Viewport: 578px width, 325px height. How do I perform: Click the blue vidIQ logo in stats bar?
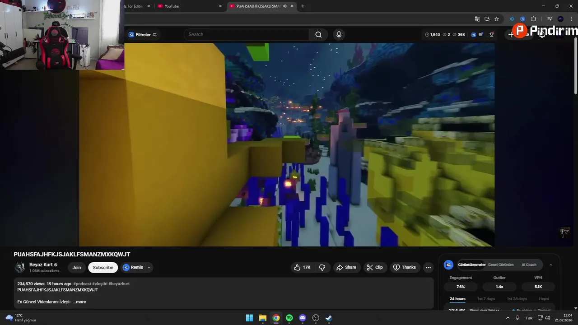click(x=473, y=35)
